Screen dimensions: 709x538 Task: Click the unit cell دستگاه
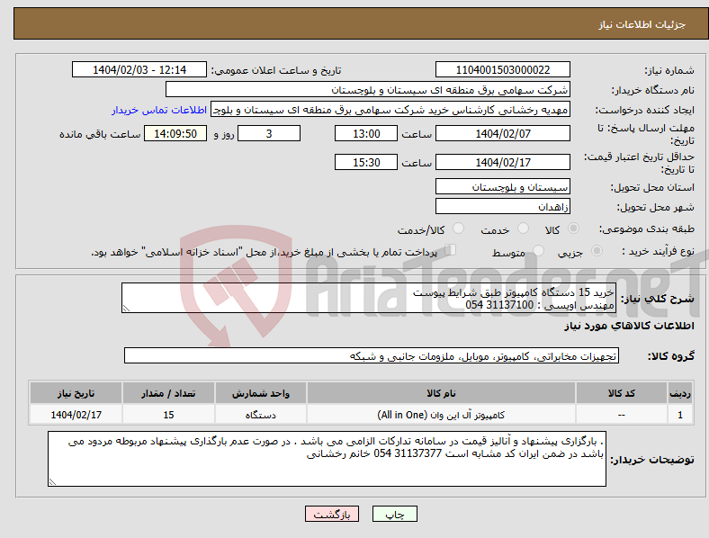(260, 415)
